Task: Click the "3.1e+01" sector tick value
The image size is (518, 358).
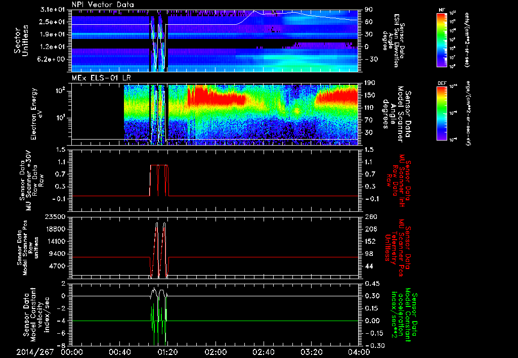Action: pos(53,10)
